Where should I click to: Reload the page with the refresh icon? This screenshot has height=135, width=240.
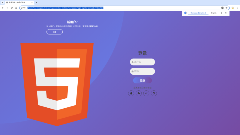[12, 8]
